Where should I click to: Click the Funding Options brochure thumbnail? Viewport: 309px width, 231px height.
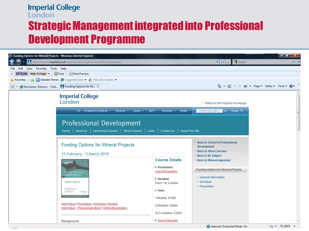tap(75, 178)
